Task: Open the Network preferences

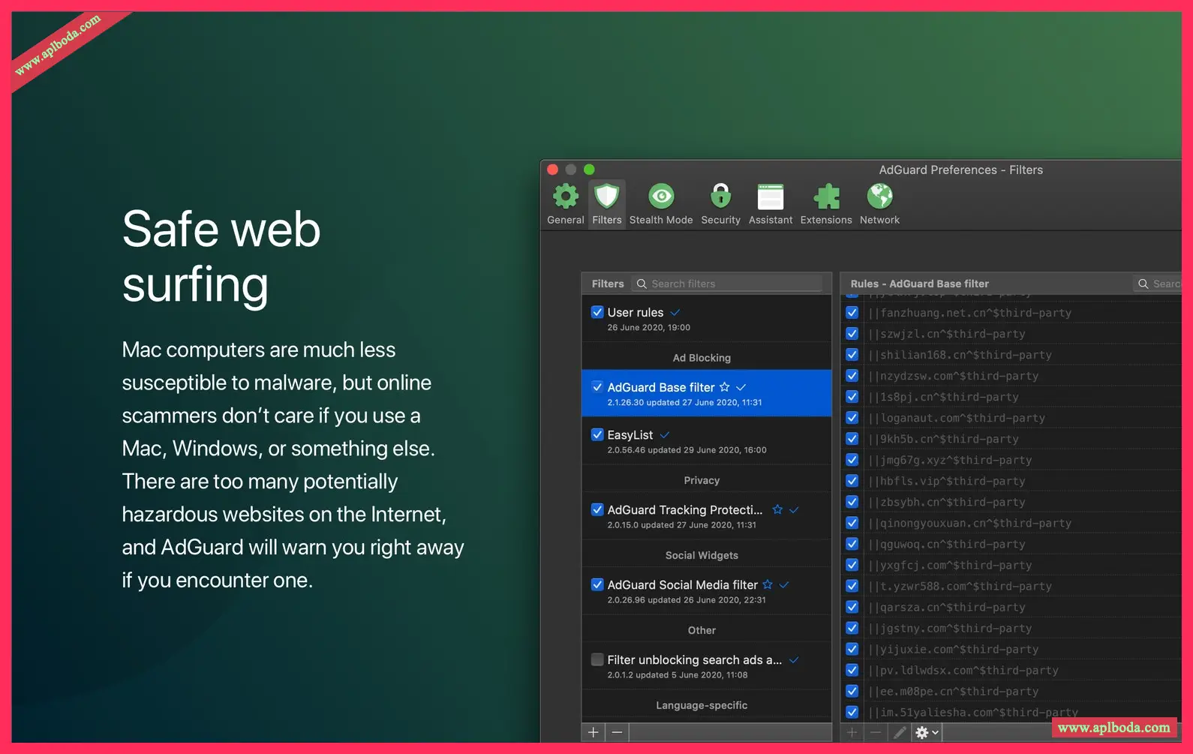Action: pyautogui.click(x=879, y=204)
